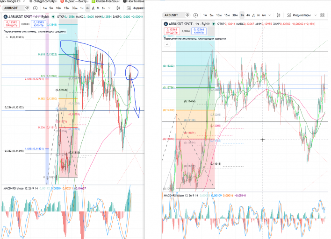
Task: Open candlestick chart-type icon in right chart
Action: (279, 15)
